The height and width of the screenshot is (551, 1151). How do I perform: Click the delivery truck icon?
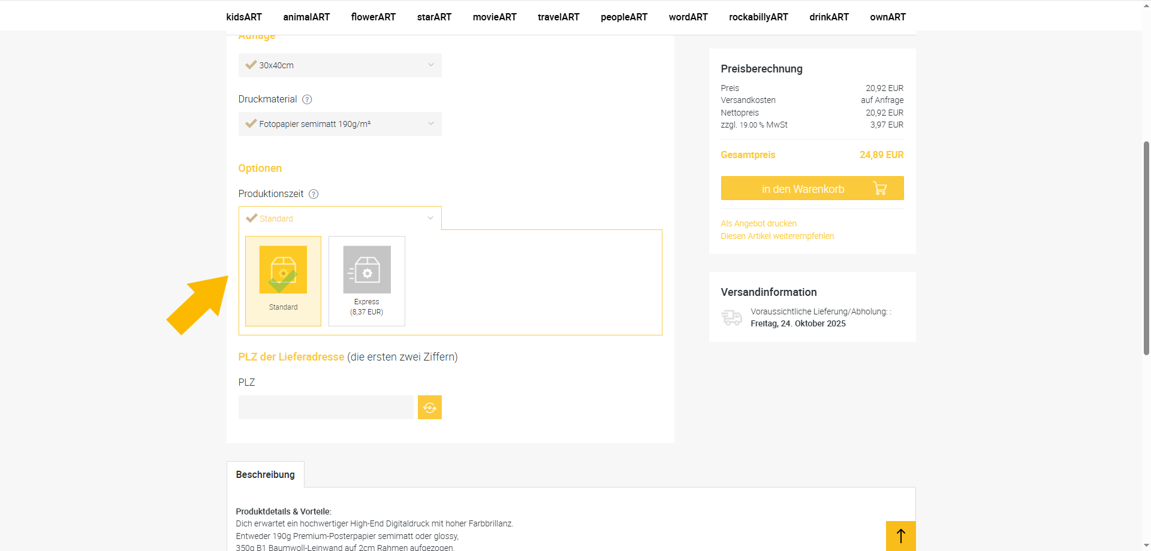click(x=731, y=317)
